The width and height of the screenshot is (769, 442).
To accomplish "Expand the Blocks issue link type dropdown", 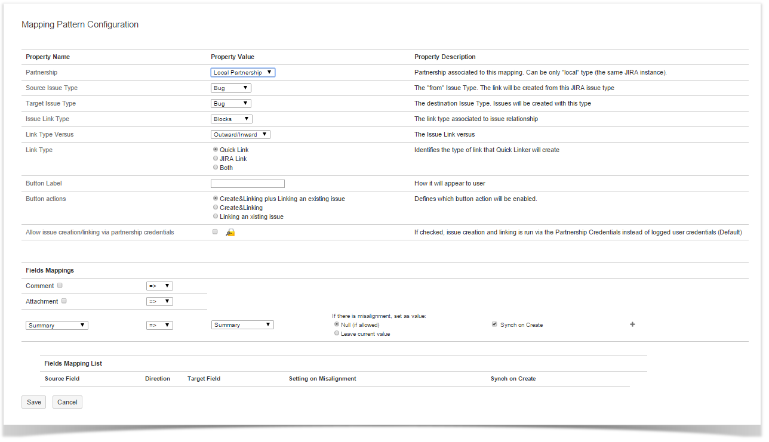I will (x=231, y=119).
